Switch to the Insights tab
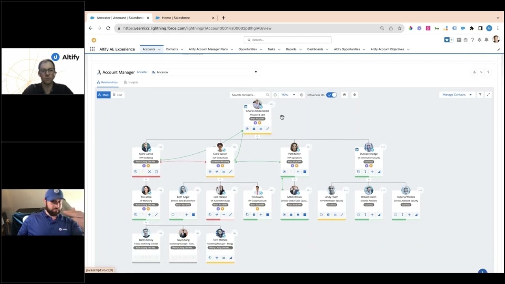Screen dimensions: 505x284 [x=131, y=82]
